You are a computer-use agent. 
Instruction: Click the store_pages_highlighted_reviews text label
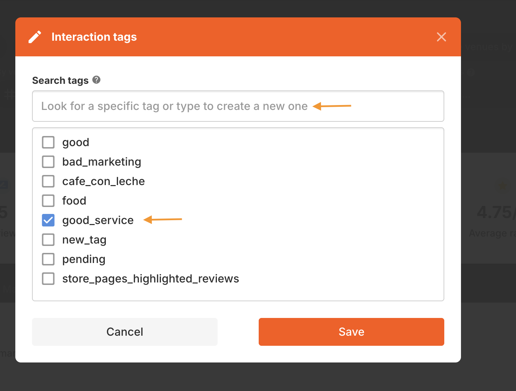pyautogui.click(x=150, y=279)
